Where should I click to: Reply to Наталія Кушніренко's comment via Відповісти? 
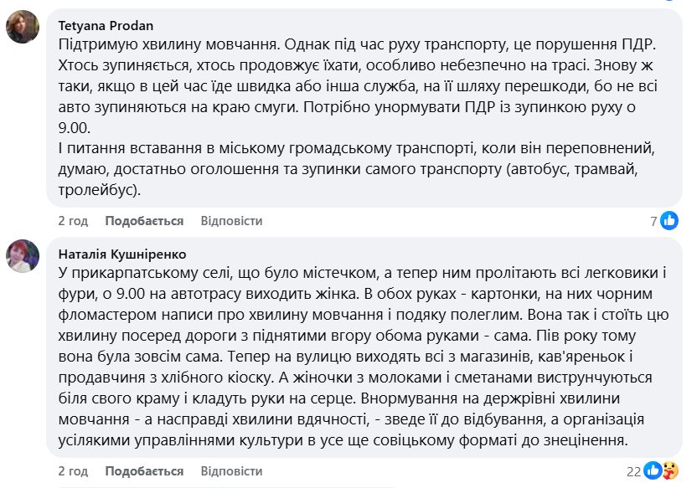coord(231,470)
